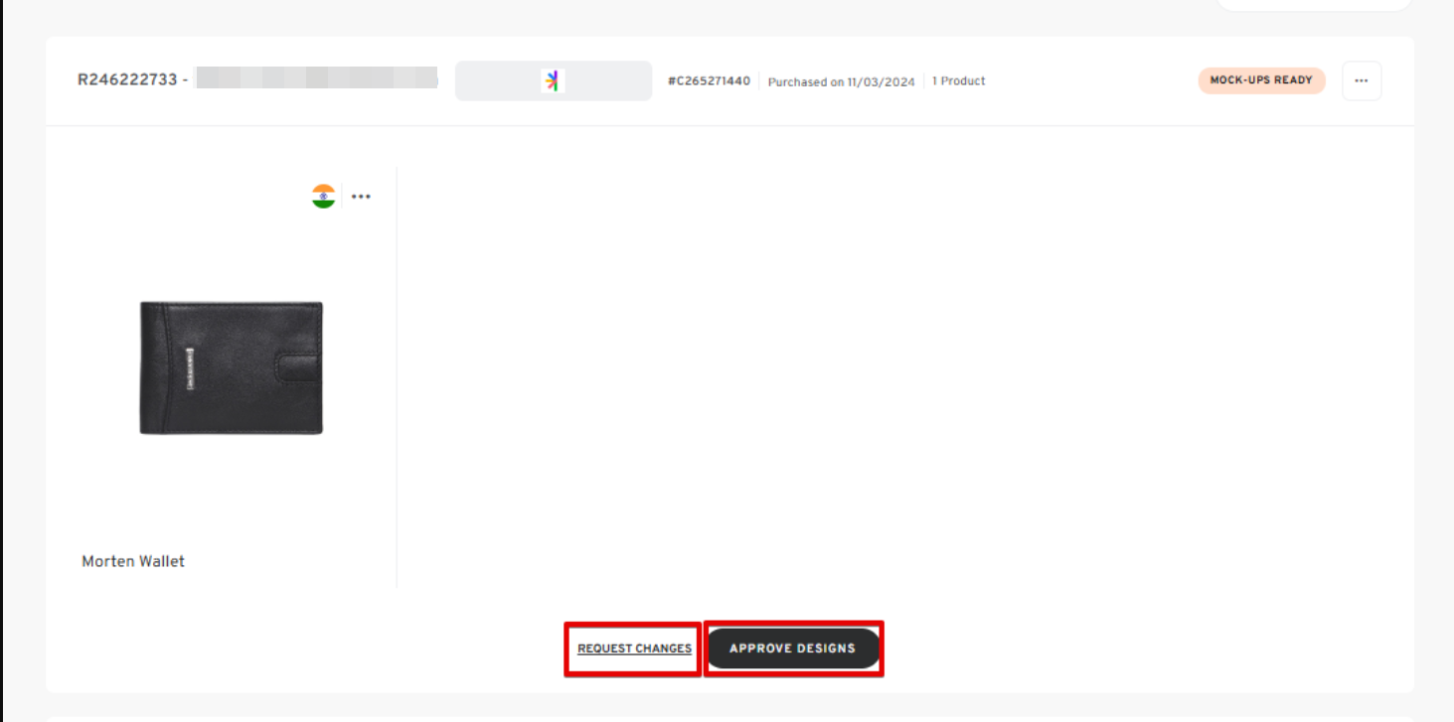Click the partially visible control at top right
The image size is (1454, 722).
(1312, 5)
